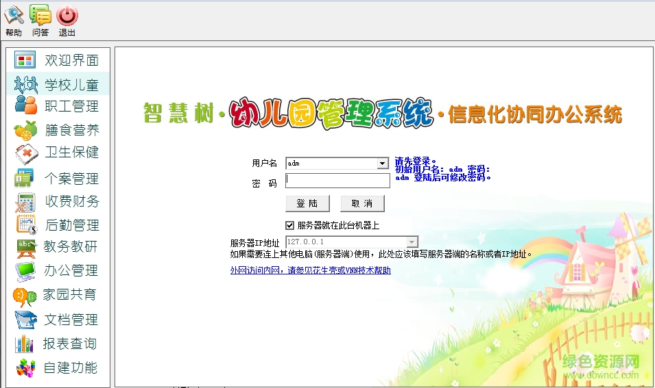Click the 帮助 help icon in toolbar
This screenshot has width=655, height=388.
[x=13, y=15]
